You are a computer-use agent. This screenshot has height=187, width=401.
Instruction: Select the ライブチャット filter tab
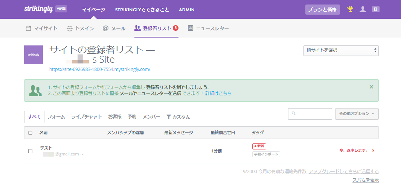[87, 117]
